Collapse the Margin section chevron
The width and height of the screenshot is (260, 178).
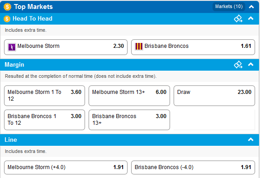pos(251,64)
